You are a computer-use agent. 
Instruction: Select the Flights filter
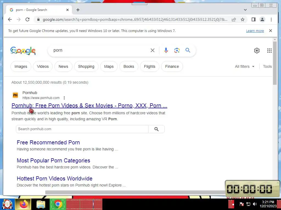click(x=150, y=66)
